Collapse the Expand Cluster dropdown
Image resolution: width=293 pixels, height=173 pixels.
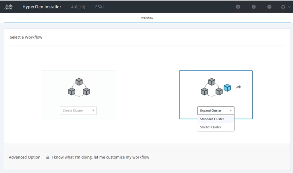[216, 110]
